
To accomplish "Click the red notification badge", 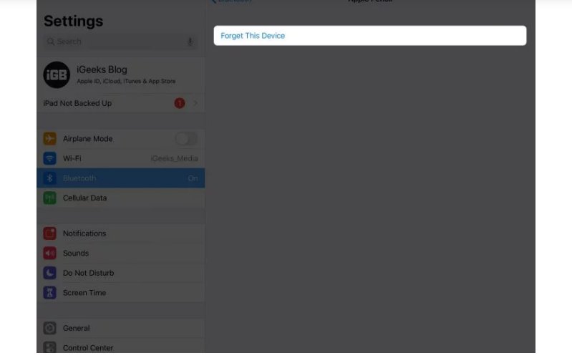I will click(x=180, y=103).
